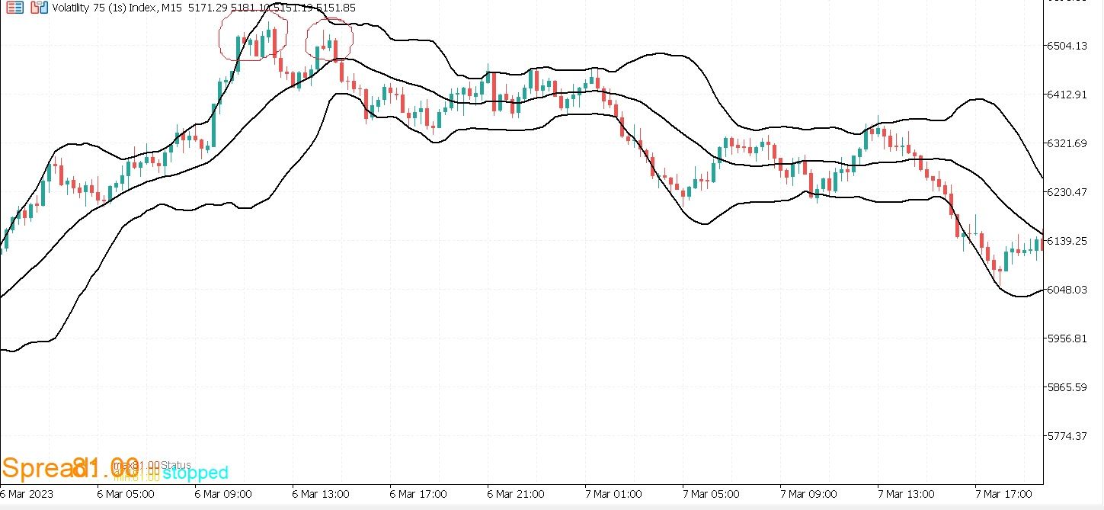Image resolution: width=1104 pixels, height=510 pixels.
Task: Select the 6139.25 price level label
Action: pyautogui.click(x=1068, y=241)
